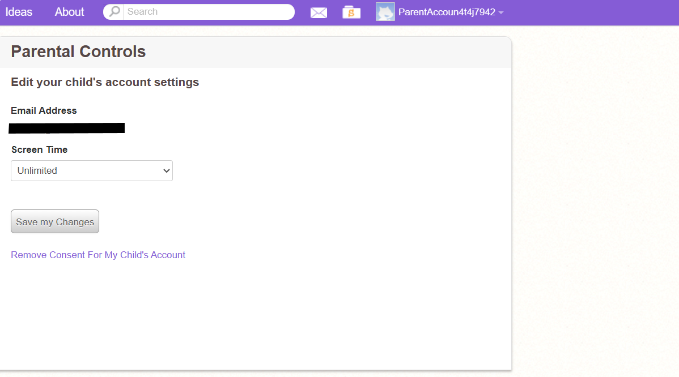Open Remove Consent For My Child's Account
The width and height of the screenshot is (679, 377).
point(97,255)
